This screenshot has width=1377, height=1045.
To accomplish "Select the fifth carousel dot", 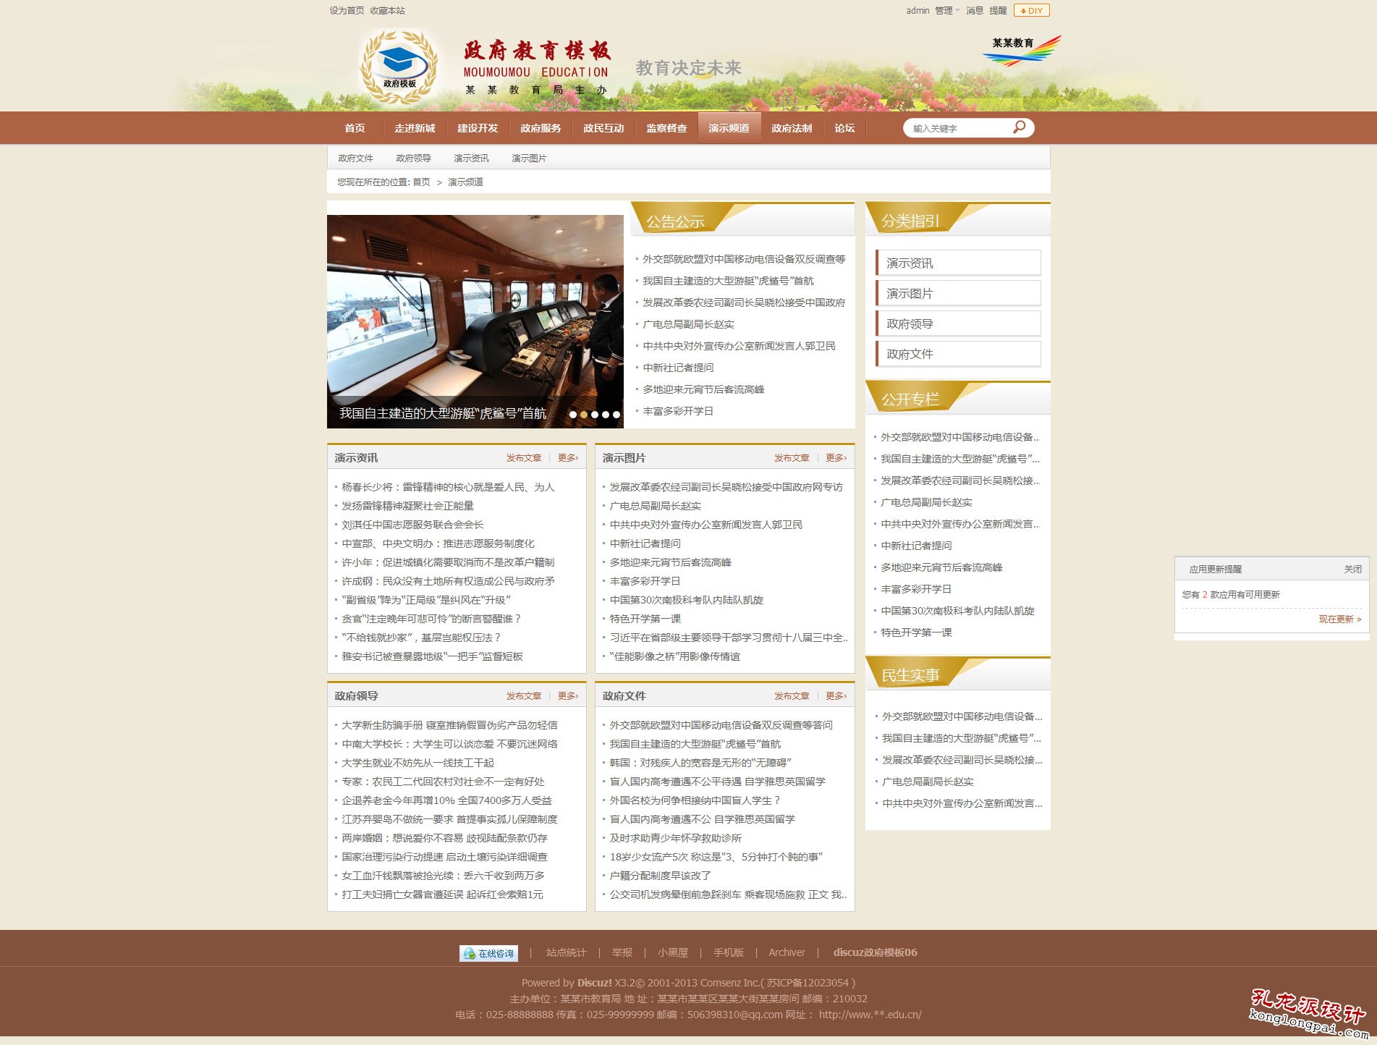I will 617,415.
